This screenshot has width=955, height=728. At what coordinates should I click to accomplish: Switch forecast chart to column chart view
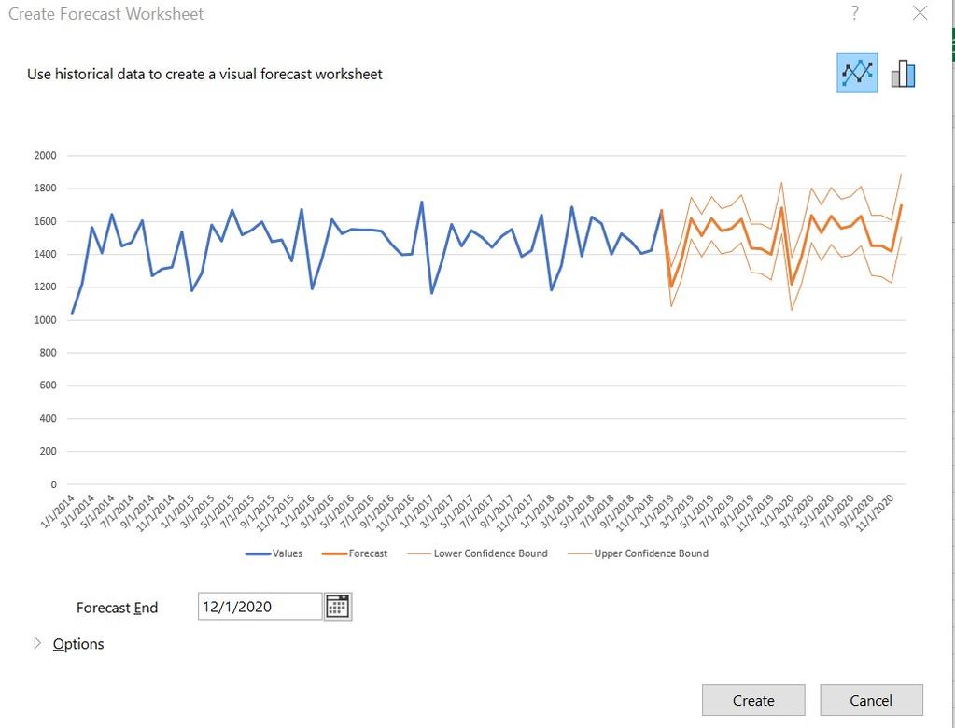click(x=901, y=72)
